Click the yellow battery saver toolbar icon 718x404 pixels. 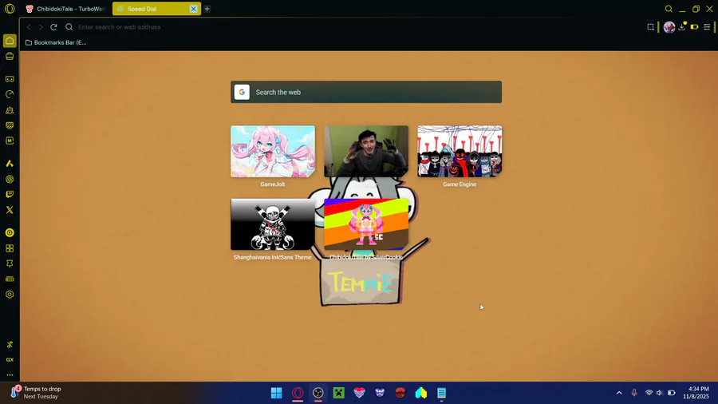click(694, 27)
